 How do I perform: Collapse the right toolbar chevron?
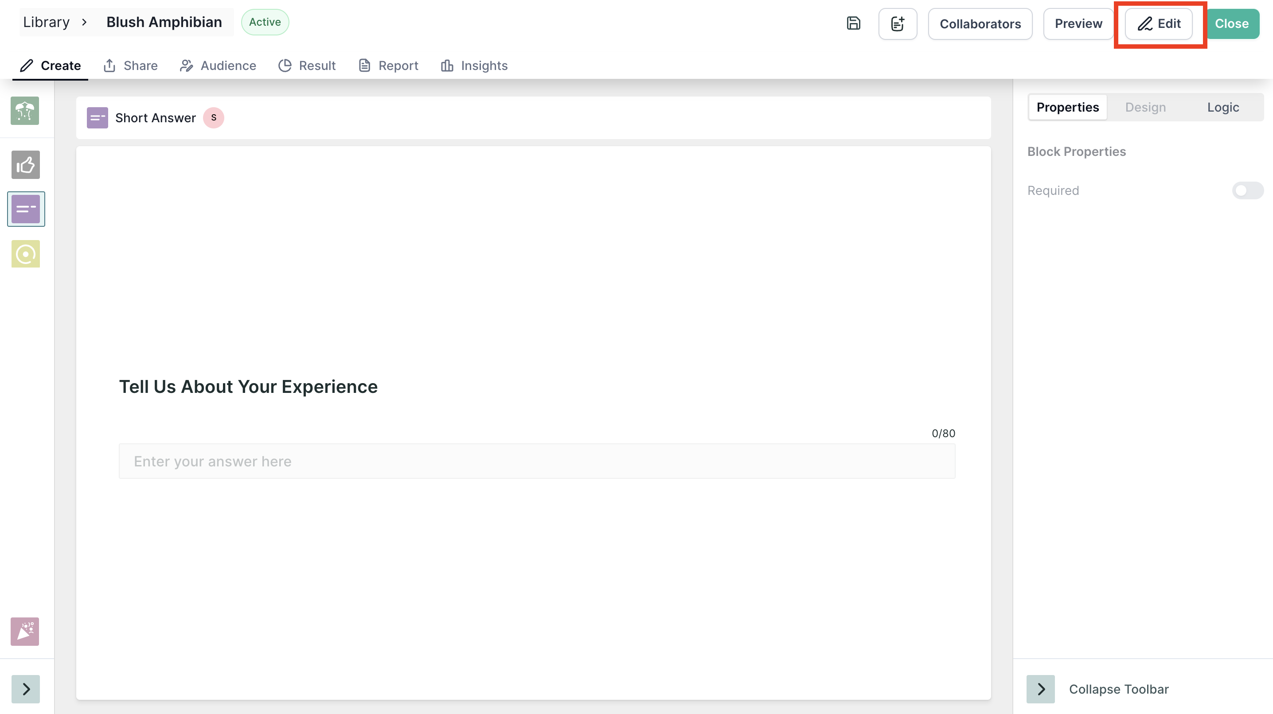[1040, 689]
